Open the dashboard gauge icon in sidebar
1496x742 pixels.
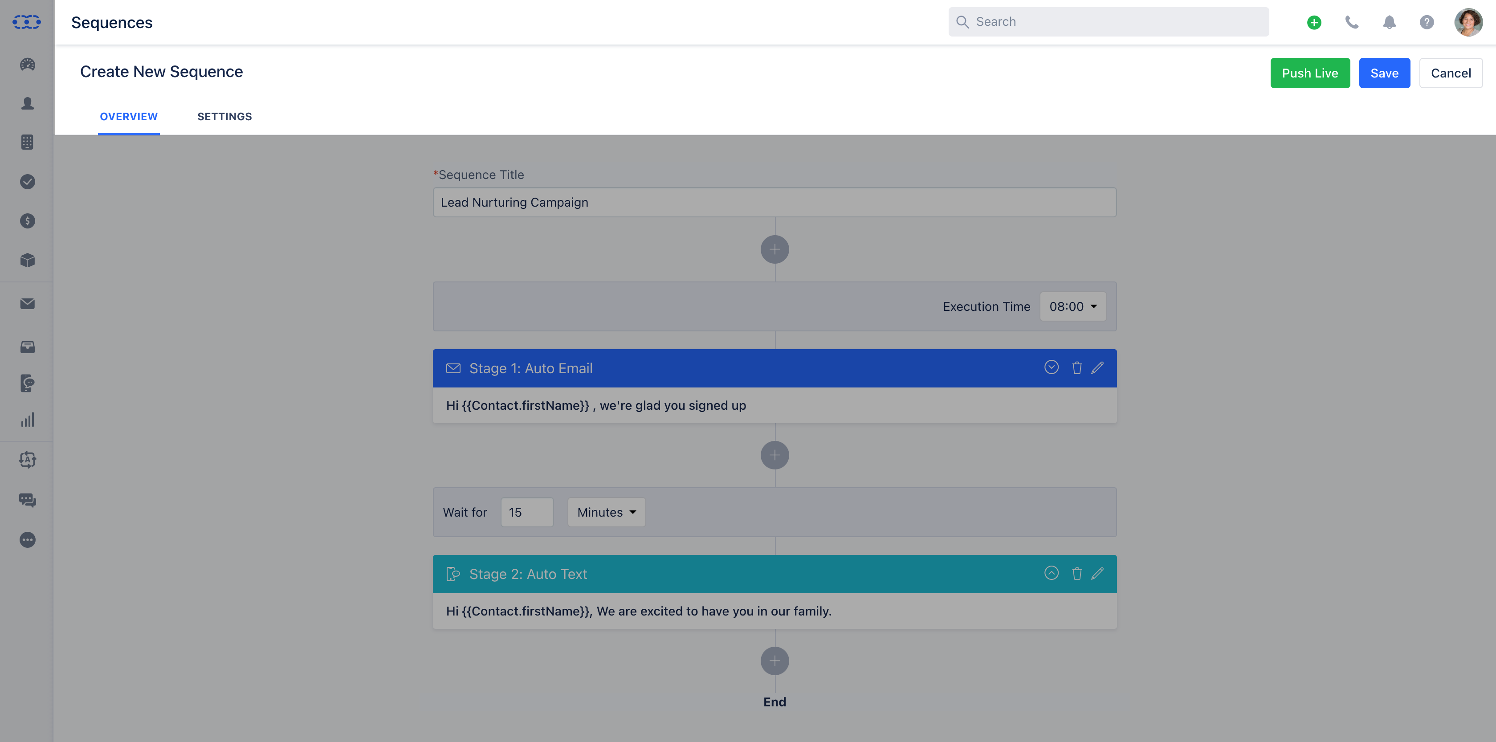point(27,65)
